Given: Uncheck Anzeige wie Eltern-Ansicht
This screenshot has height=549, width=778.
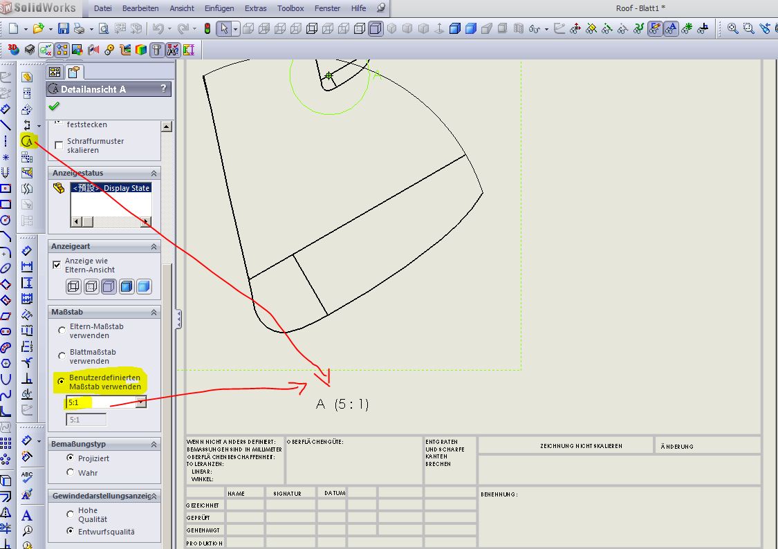Looking at the screenshot, I should pos(57,265).
